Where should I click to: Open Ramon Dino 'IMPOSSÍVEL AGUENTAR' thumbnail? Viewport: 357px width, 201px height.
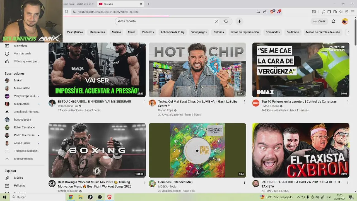[97, 70]
